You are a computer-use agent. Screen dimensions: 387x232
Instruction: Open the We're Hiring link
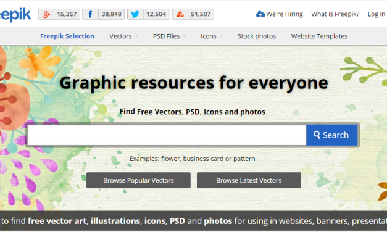(x=285, y=14)
